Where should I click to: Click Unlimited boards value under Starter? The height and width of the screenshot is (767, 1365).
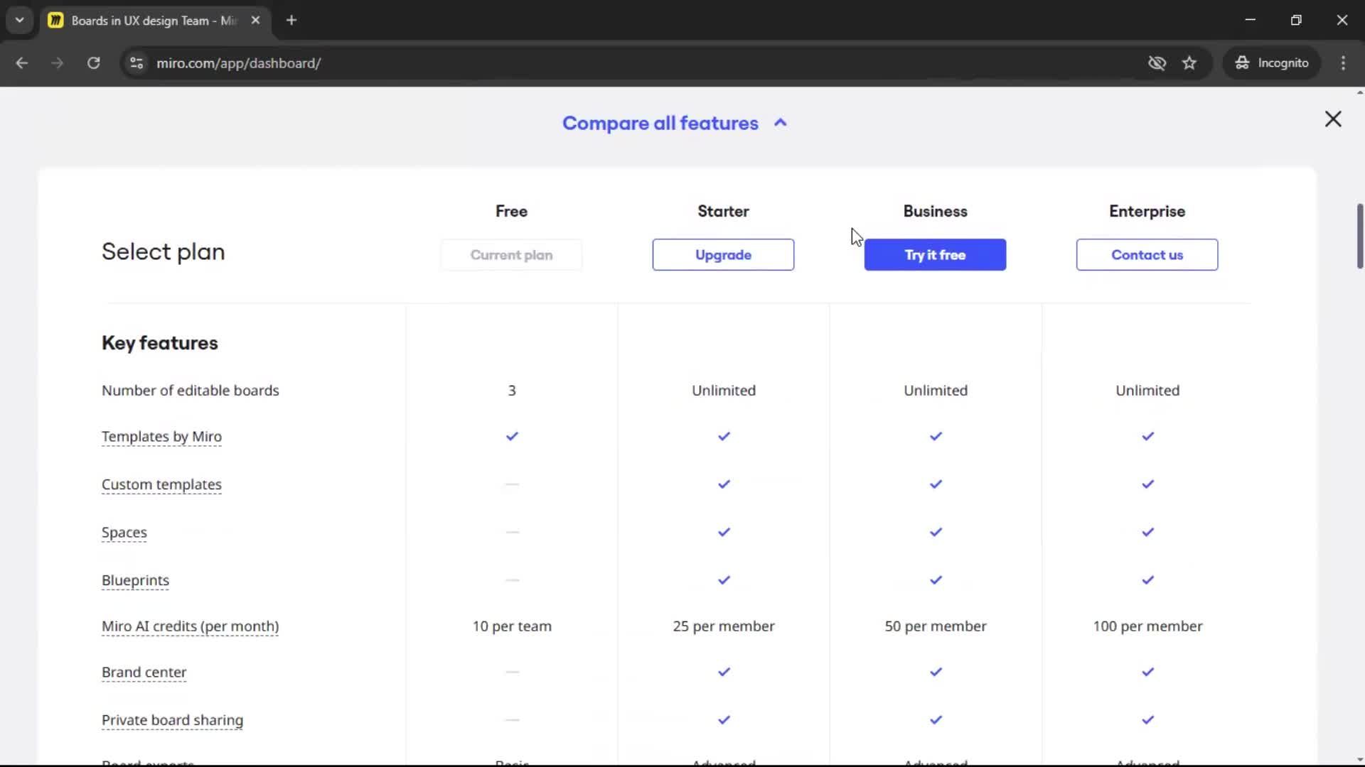pyautogui.click(x=724, y=390)
